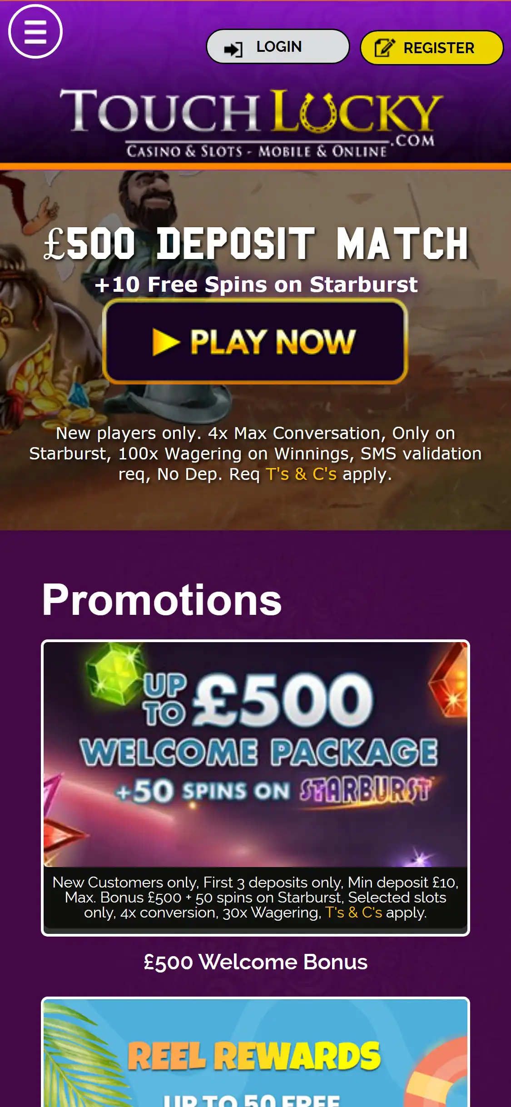Click the green gem in welcome package banner
Screen dimensions: 511x1107
coord(113,673)
